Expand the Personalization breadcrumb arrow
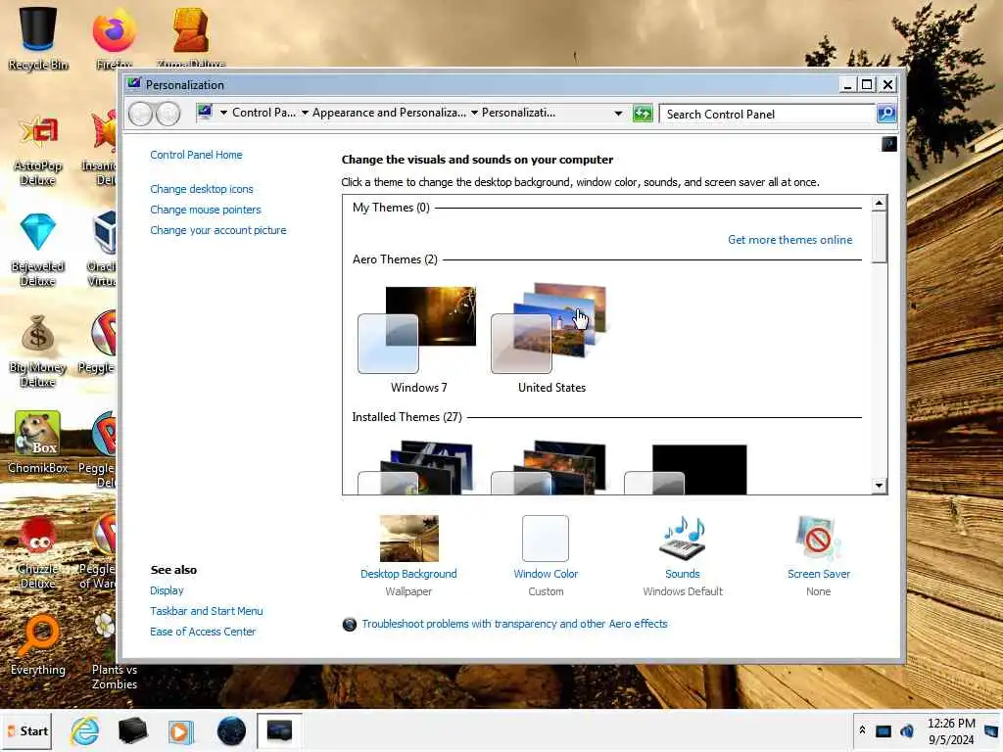The height and width of the screenshot is (752, 1003). click(475, 114)
